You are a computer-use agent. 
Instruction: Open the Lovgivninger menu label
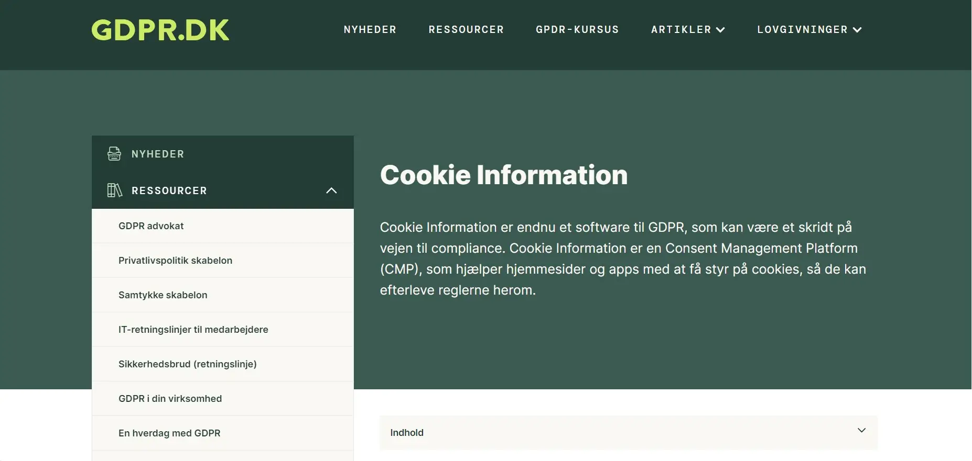(802, 30)
